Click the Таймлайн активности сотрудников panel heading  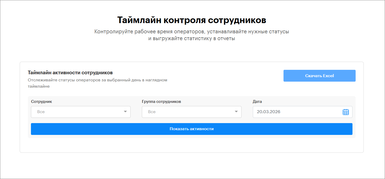coord(70,73)
